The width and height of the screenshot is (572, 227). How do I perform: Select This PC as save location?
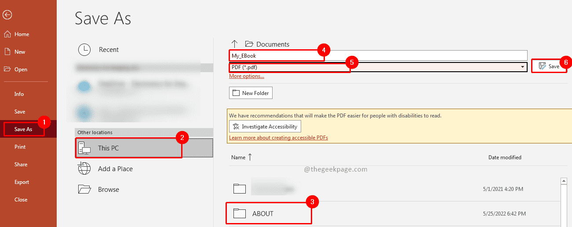pyautogui.click(x=144, y=148)
